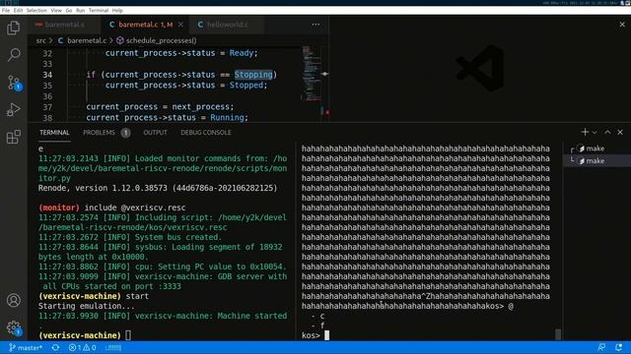
Task: Open the notifications bell in status bar
Action: point(619,347)
